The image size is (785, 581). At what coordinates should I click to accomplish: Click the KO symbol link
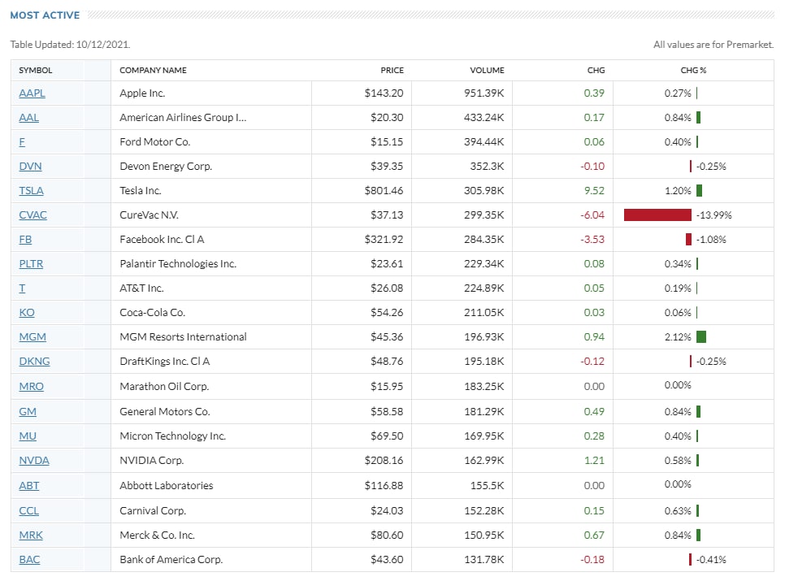(x=27, y=313)
